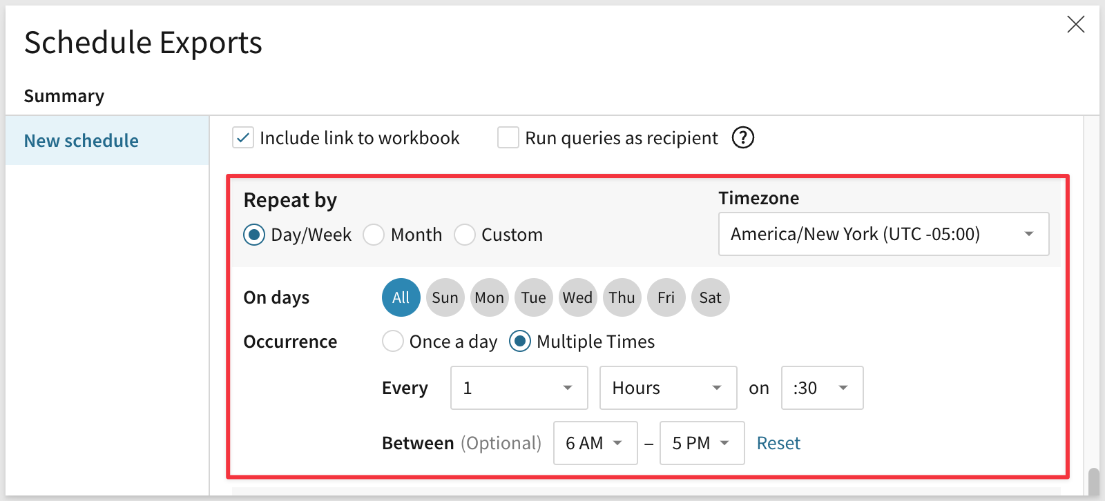The image size is (1105, 501).
Task: Choose Once a day occurrence
Action: [x=393, y=342]
